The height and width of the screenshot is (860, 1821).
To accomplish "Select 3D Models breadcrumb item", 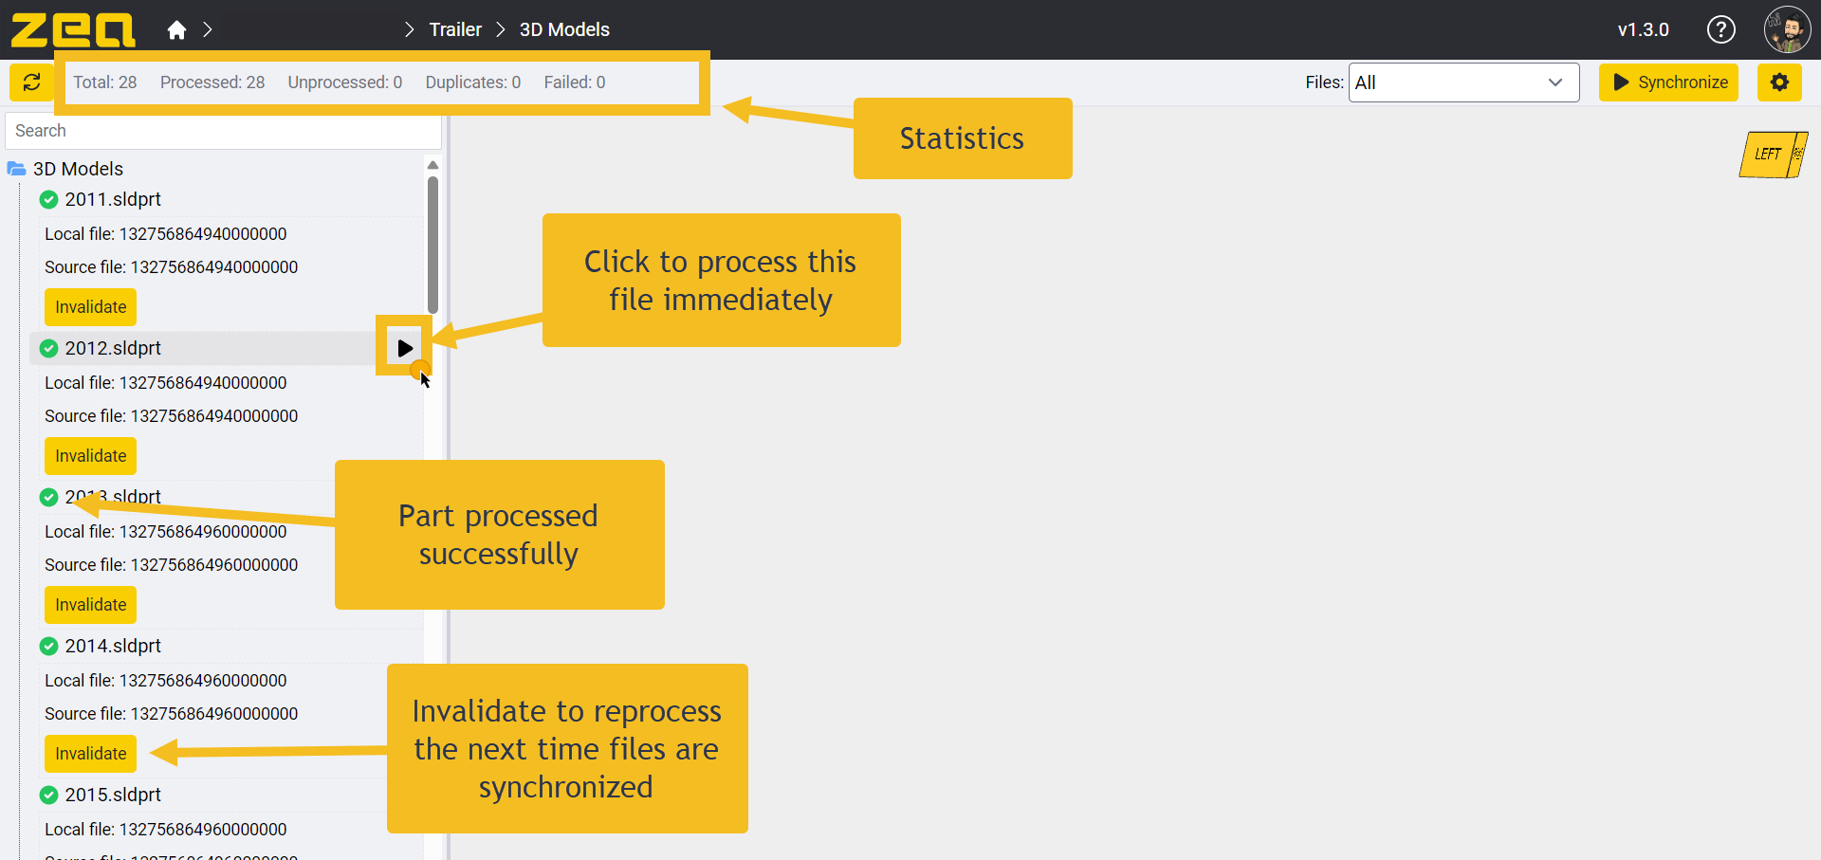I will pos(564,29).
